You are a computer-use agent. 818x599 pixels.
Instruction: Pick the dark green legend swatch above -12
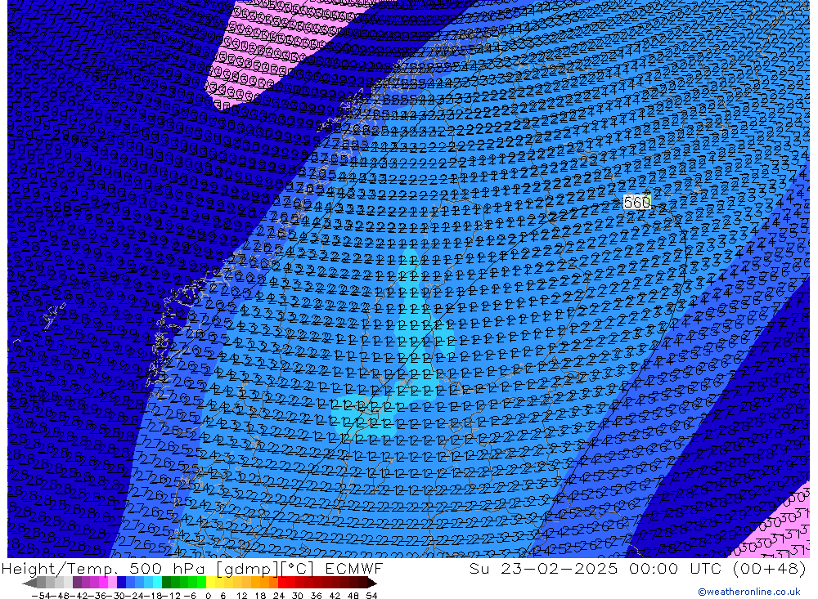click(166, 583)
